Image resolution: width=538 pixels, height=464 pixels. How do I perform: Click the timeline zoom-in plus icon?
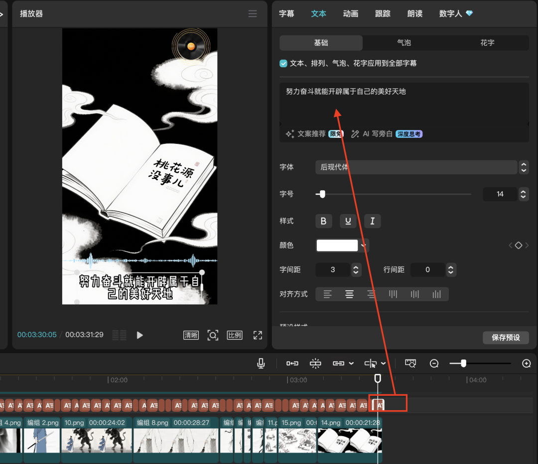coord(526,364)
